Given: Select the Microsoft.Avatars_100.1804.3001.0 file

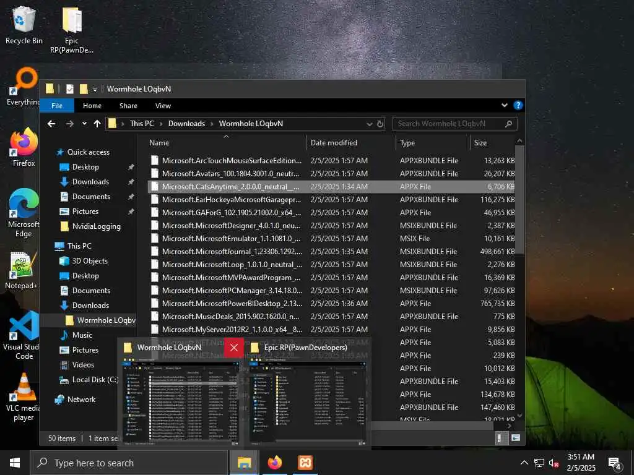Looking at the screenshot, I should pos(332,173).
